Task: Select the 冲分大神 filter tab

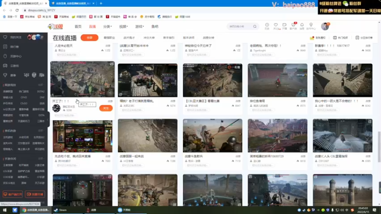Action: pyautogui.click(x=149, y=38)
